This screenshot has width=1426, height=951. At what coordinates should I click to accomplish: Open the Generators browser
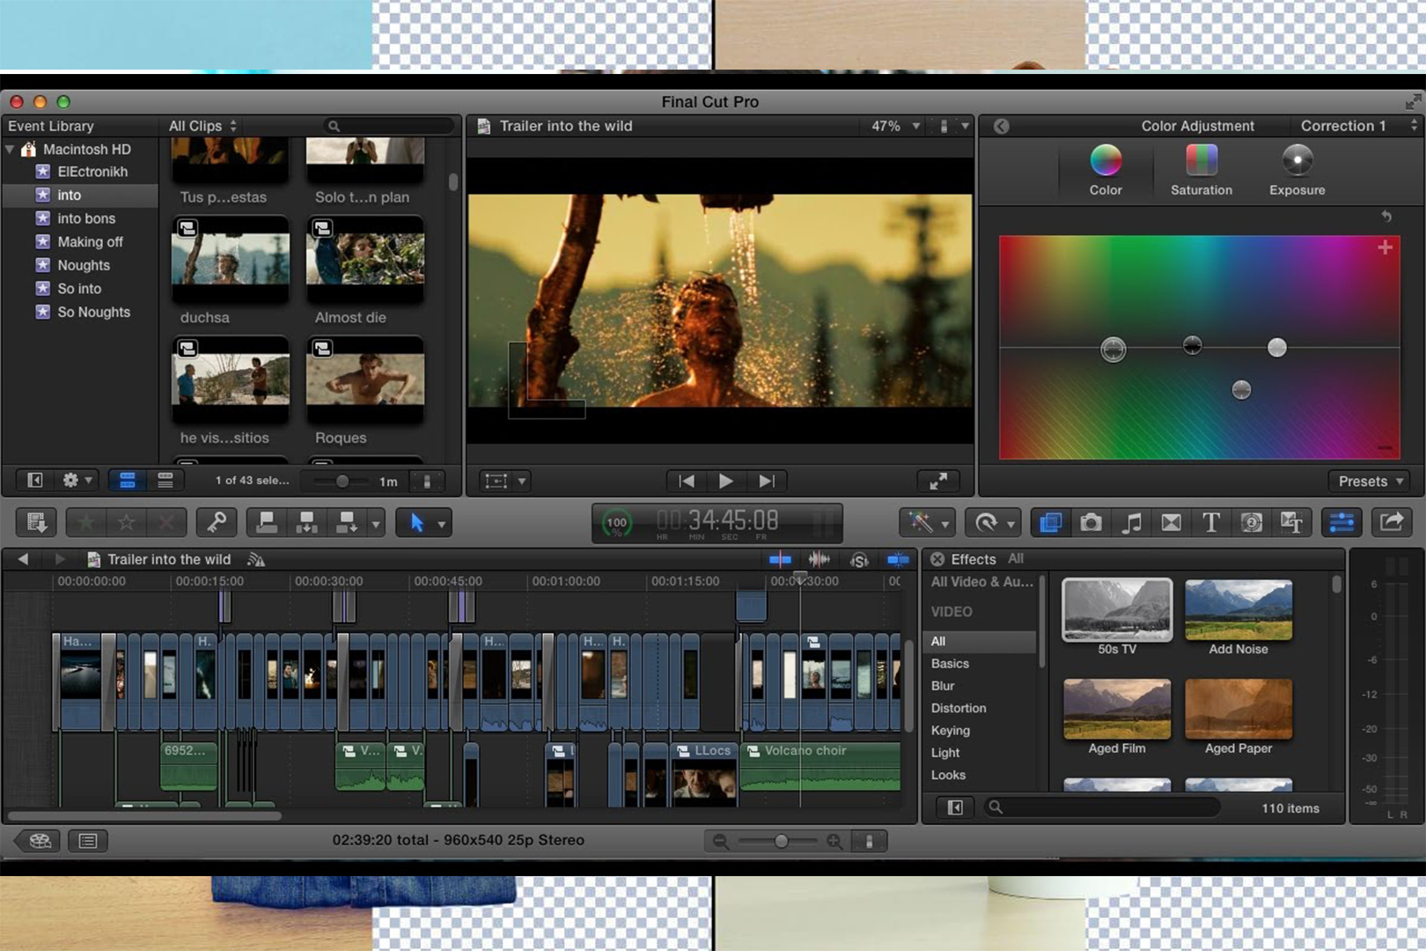pyautogui.click(x=1251, y=523)
